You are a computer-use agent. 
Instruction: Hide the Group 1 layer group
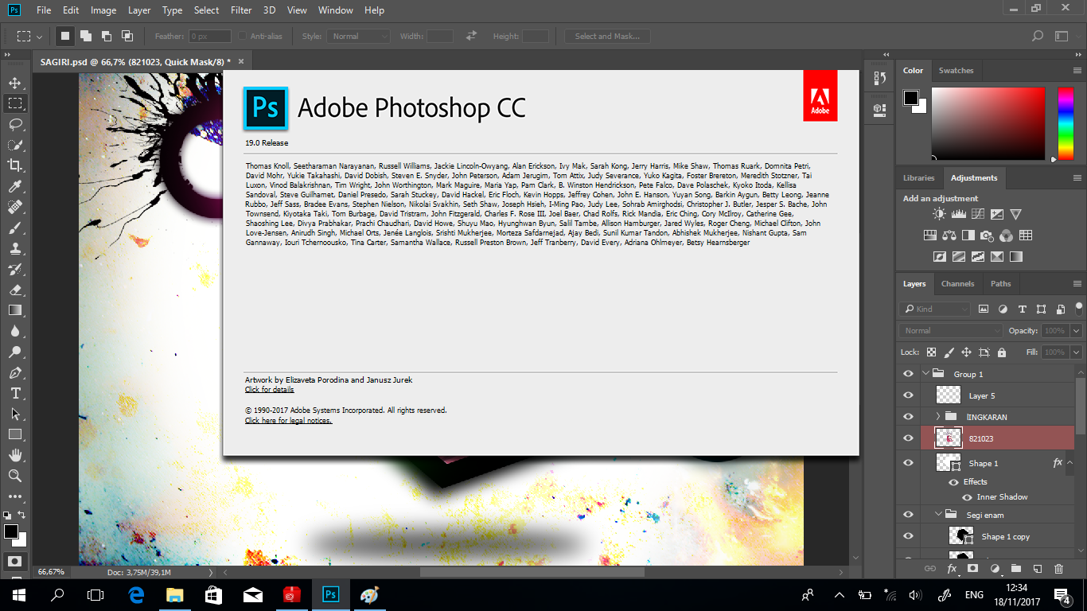[x=908, y=374]
